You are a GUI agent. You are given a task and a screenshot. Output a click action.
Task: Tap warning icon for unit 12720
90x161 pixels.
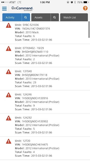tap(8, 141)
